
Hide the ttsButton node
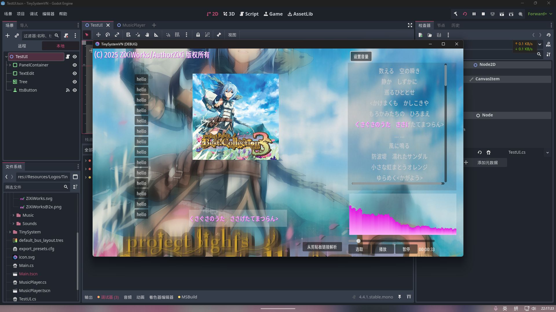click(x=75, y=90)
